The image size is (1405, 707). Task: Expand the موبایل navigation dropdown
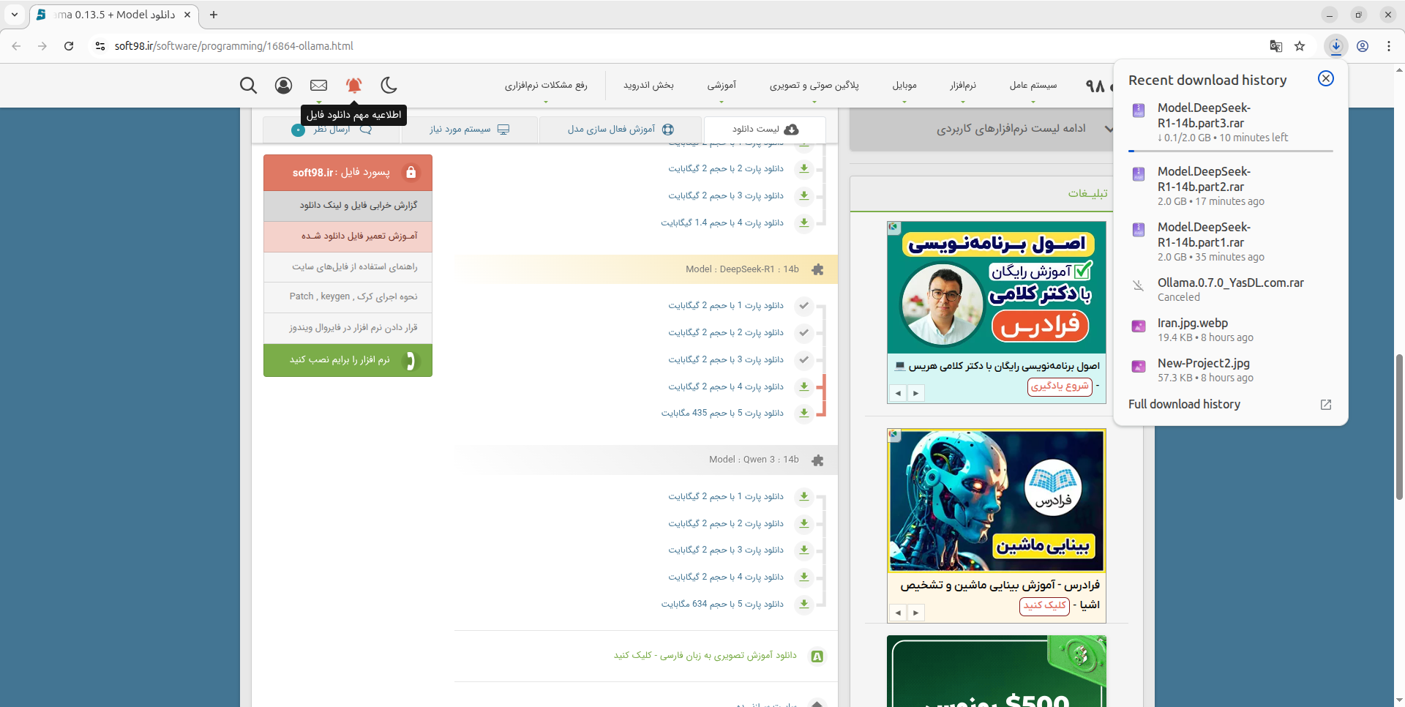(x=904, y=86)
